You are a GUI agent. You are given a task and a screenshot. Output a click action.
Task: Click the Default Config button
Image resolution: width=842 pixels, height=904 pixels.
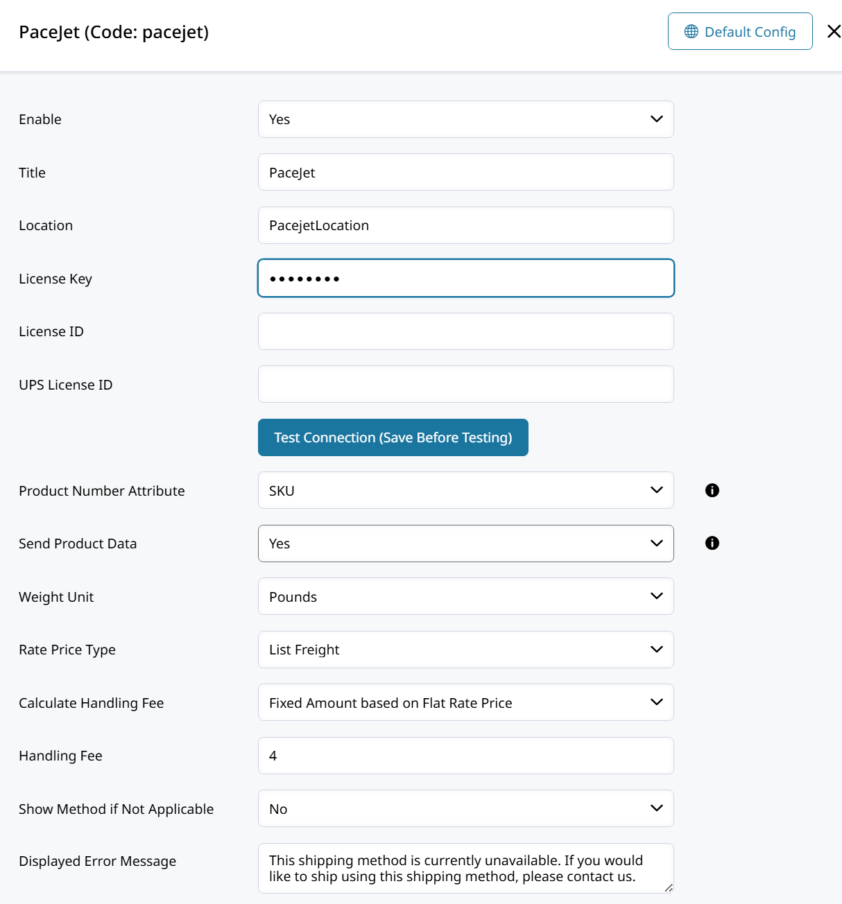(739, 31)
